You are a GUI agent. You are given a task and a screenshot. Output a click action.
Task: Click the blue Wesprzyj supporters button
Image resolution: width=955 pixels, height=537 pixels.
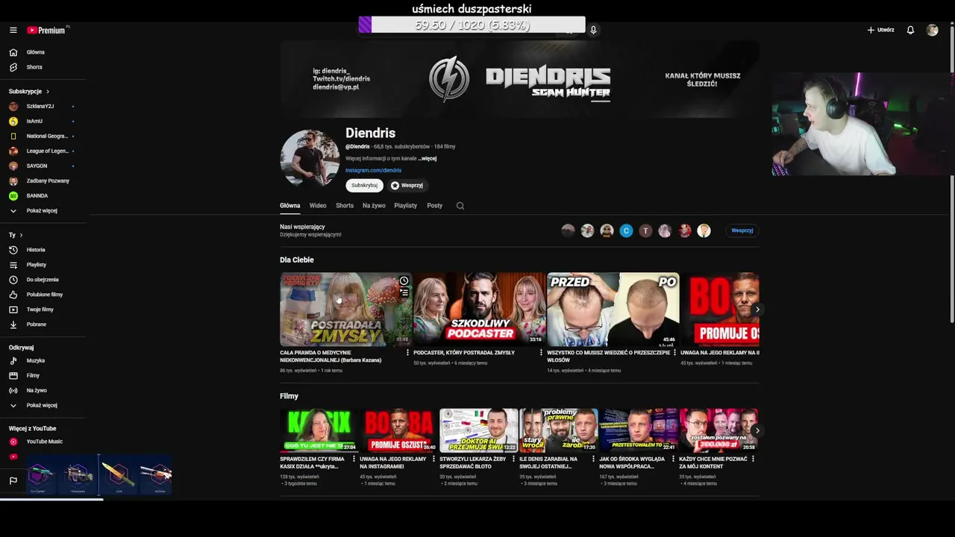point(742,230)
